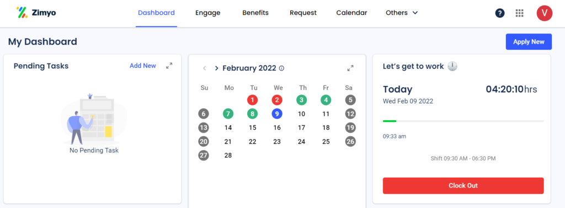The width and height of the screenshot is (565, 208).
Task: Open the apps grid launcher icon
Action: (x=519, y=13)
